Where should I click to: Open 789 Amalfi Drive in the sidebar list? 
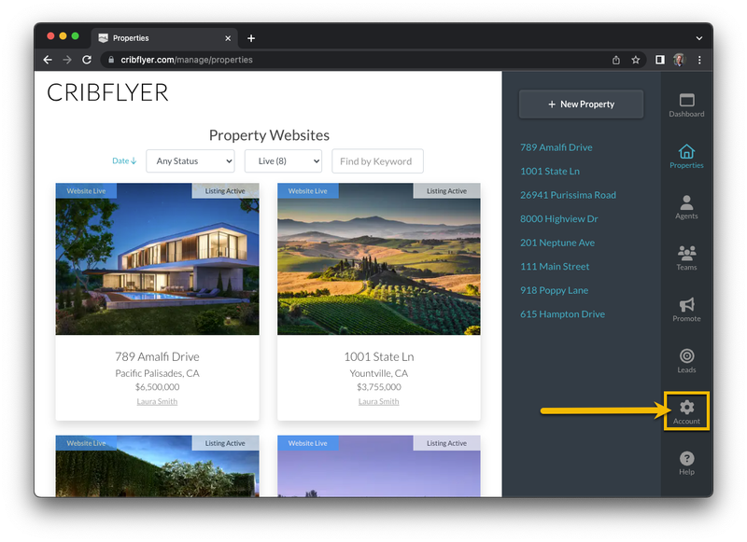pyautogui.click(x=556, y=147)
